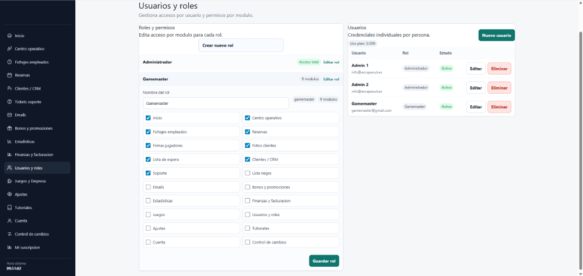Image resolution: width=583 pixels, height=276 pixels.
Task: Delete the Admin 2 user
Action: point(500,88)
